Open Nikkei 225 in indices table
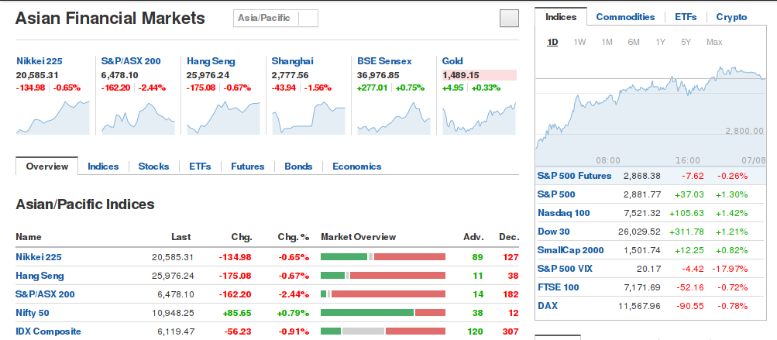 [x=39, y=257]
